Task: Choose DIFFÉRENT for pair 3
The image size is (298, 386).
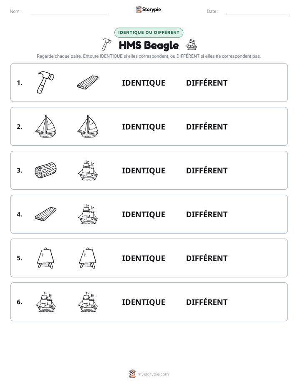Action: coord(207,170)
